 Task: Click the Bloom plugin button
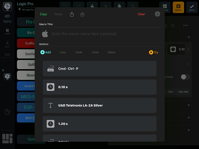point(26,75)
